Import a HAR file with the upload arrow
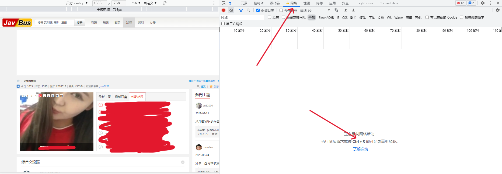Image resolution: width=502 pixels, height=174 pixels. point(346,10)
